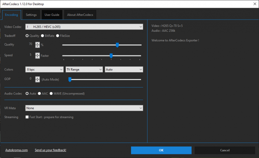The image size is (259, 158).
Task: Switch to the Settings tab
Action: point(31,15)
